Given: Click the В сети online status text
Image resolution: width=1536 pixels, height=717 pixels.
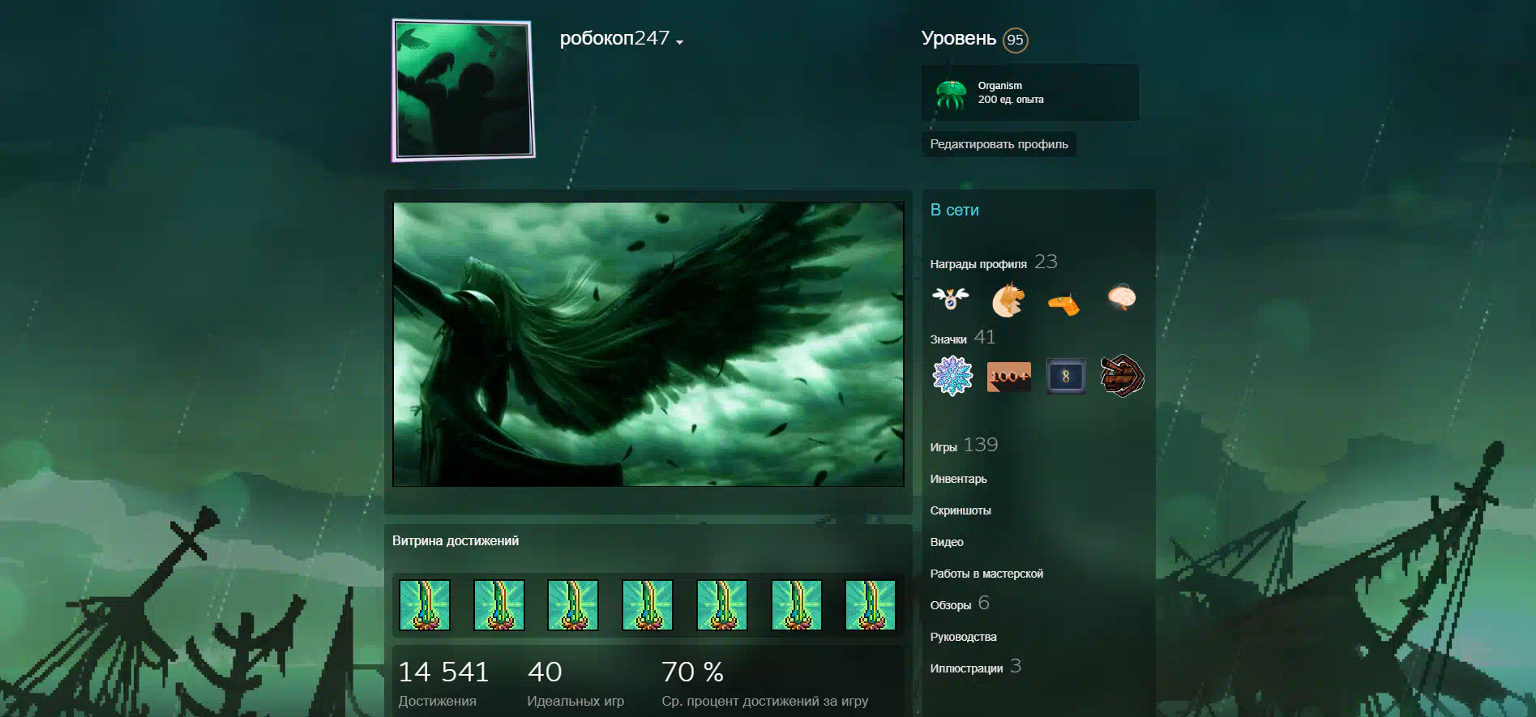Looking at the screenshot, I should coord(955,210).
